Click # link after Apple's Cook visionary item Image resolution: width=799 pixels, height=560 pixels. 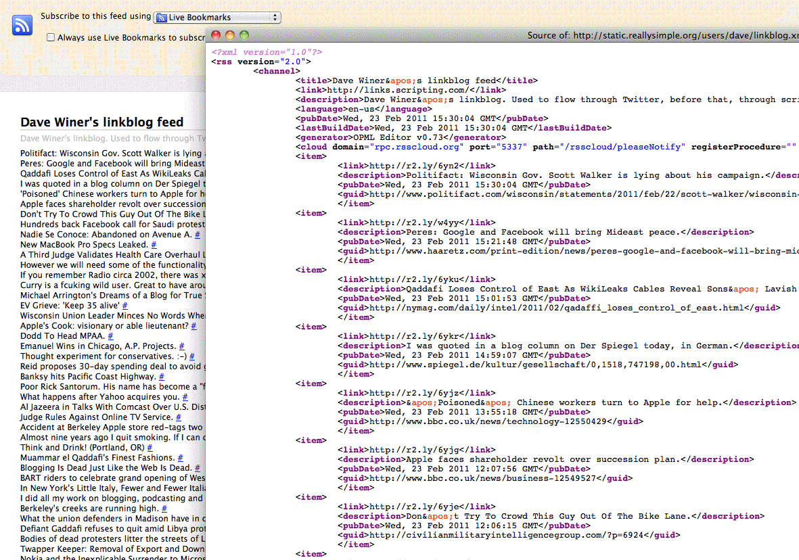[x=193, y=326]
